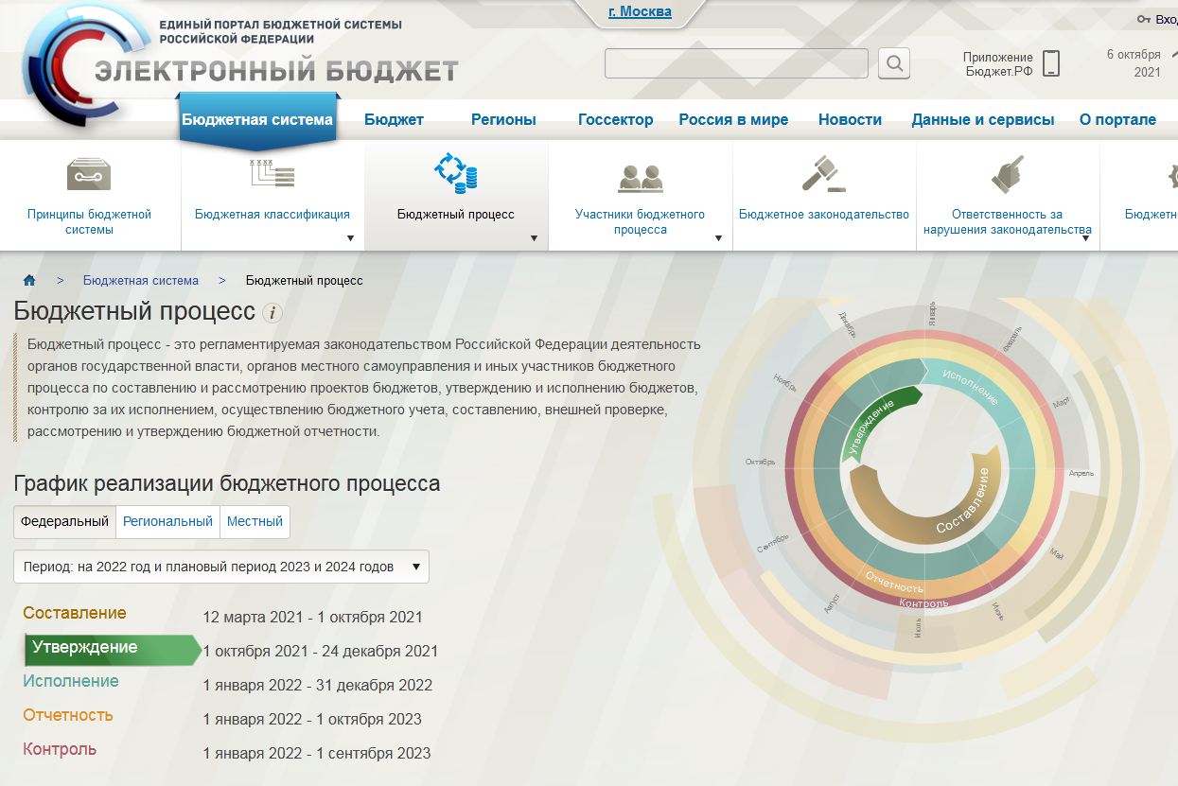Click the г. Москва location link
1178x786 pixels.
point(640,12)
